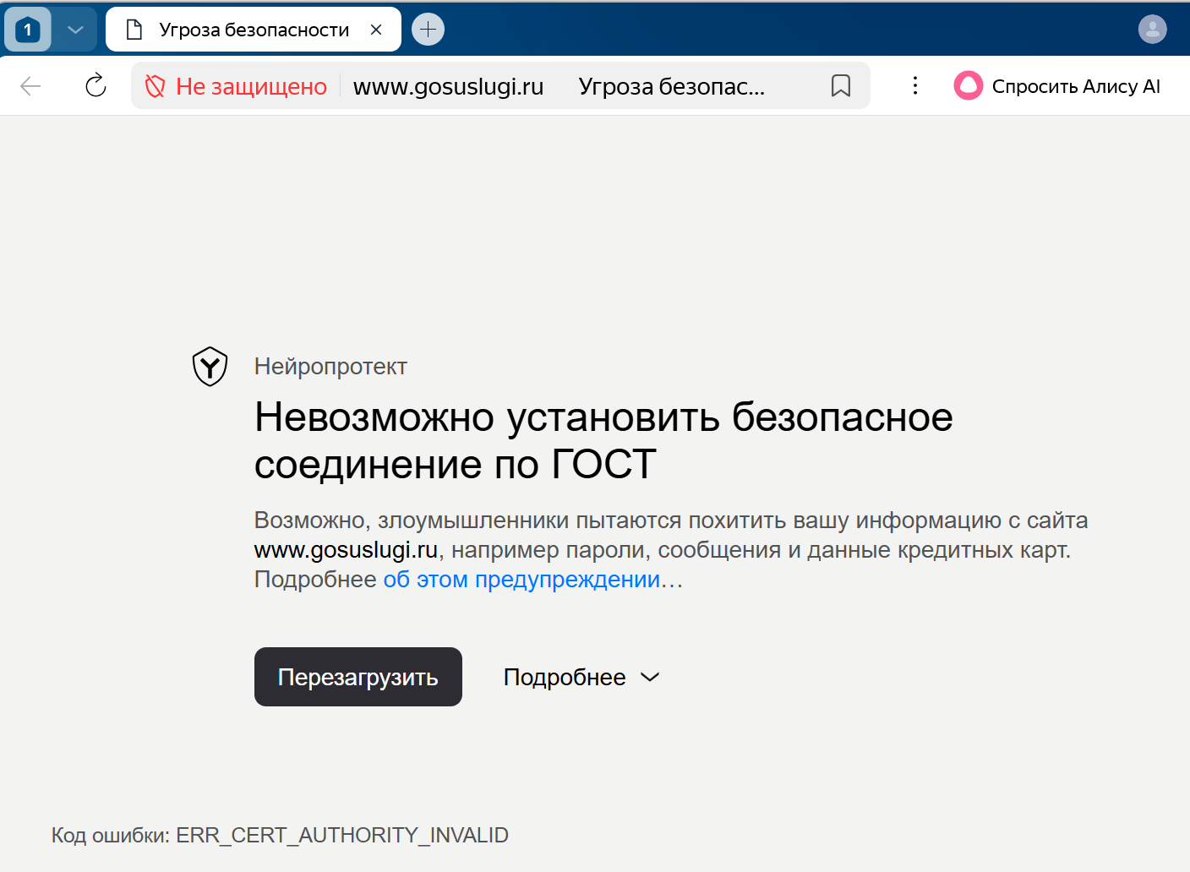This screenshot has height=872, width=1190.
Task: Click the Невозможно установить безопасное соединение heading
Action: pos(603,440)
